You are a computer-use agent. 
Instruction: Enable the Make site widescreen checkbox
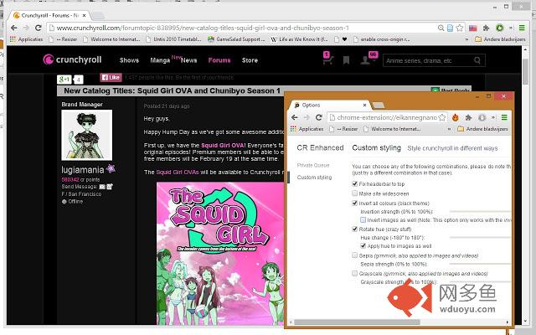[355, 193]
